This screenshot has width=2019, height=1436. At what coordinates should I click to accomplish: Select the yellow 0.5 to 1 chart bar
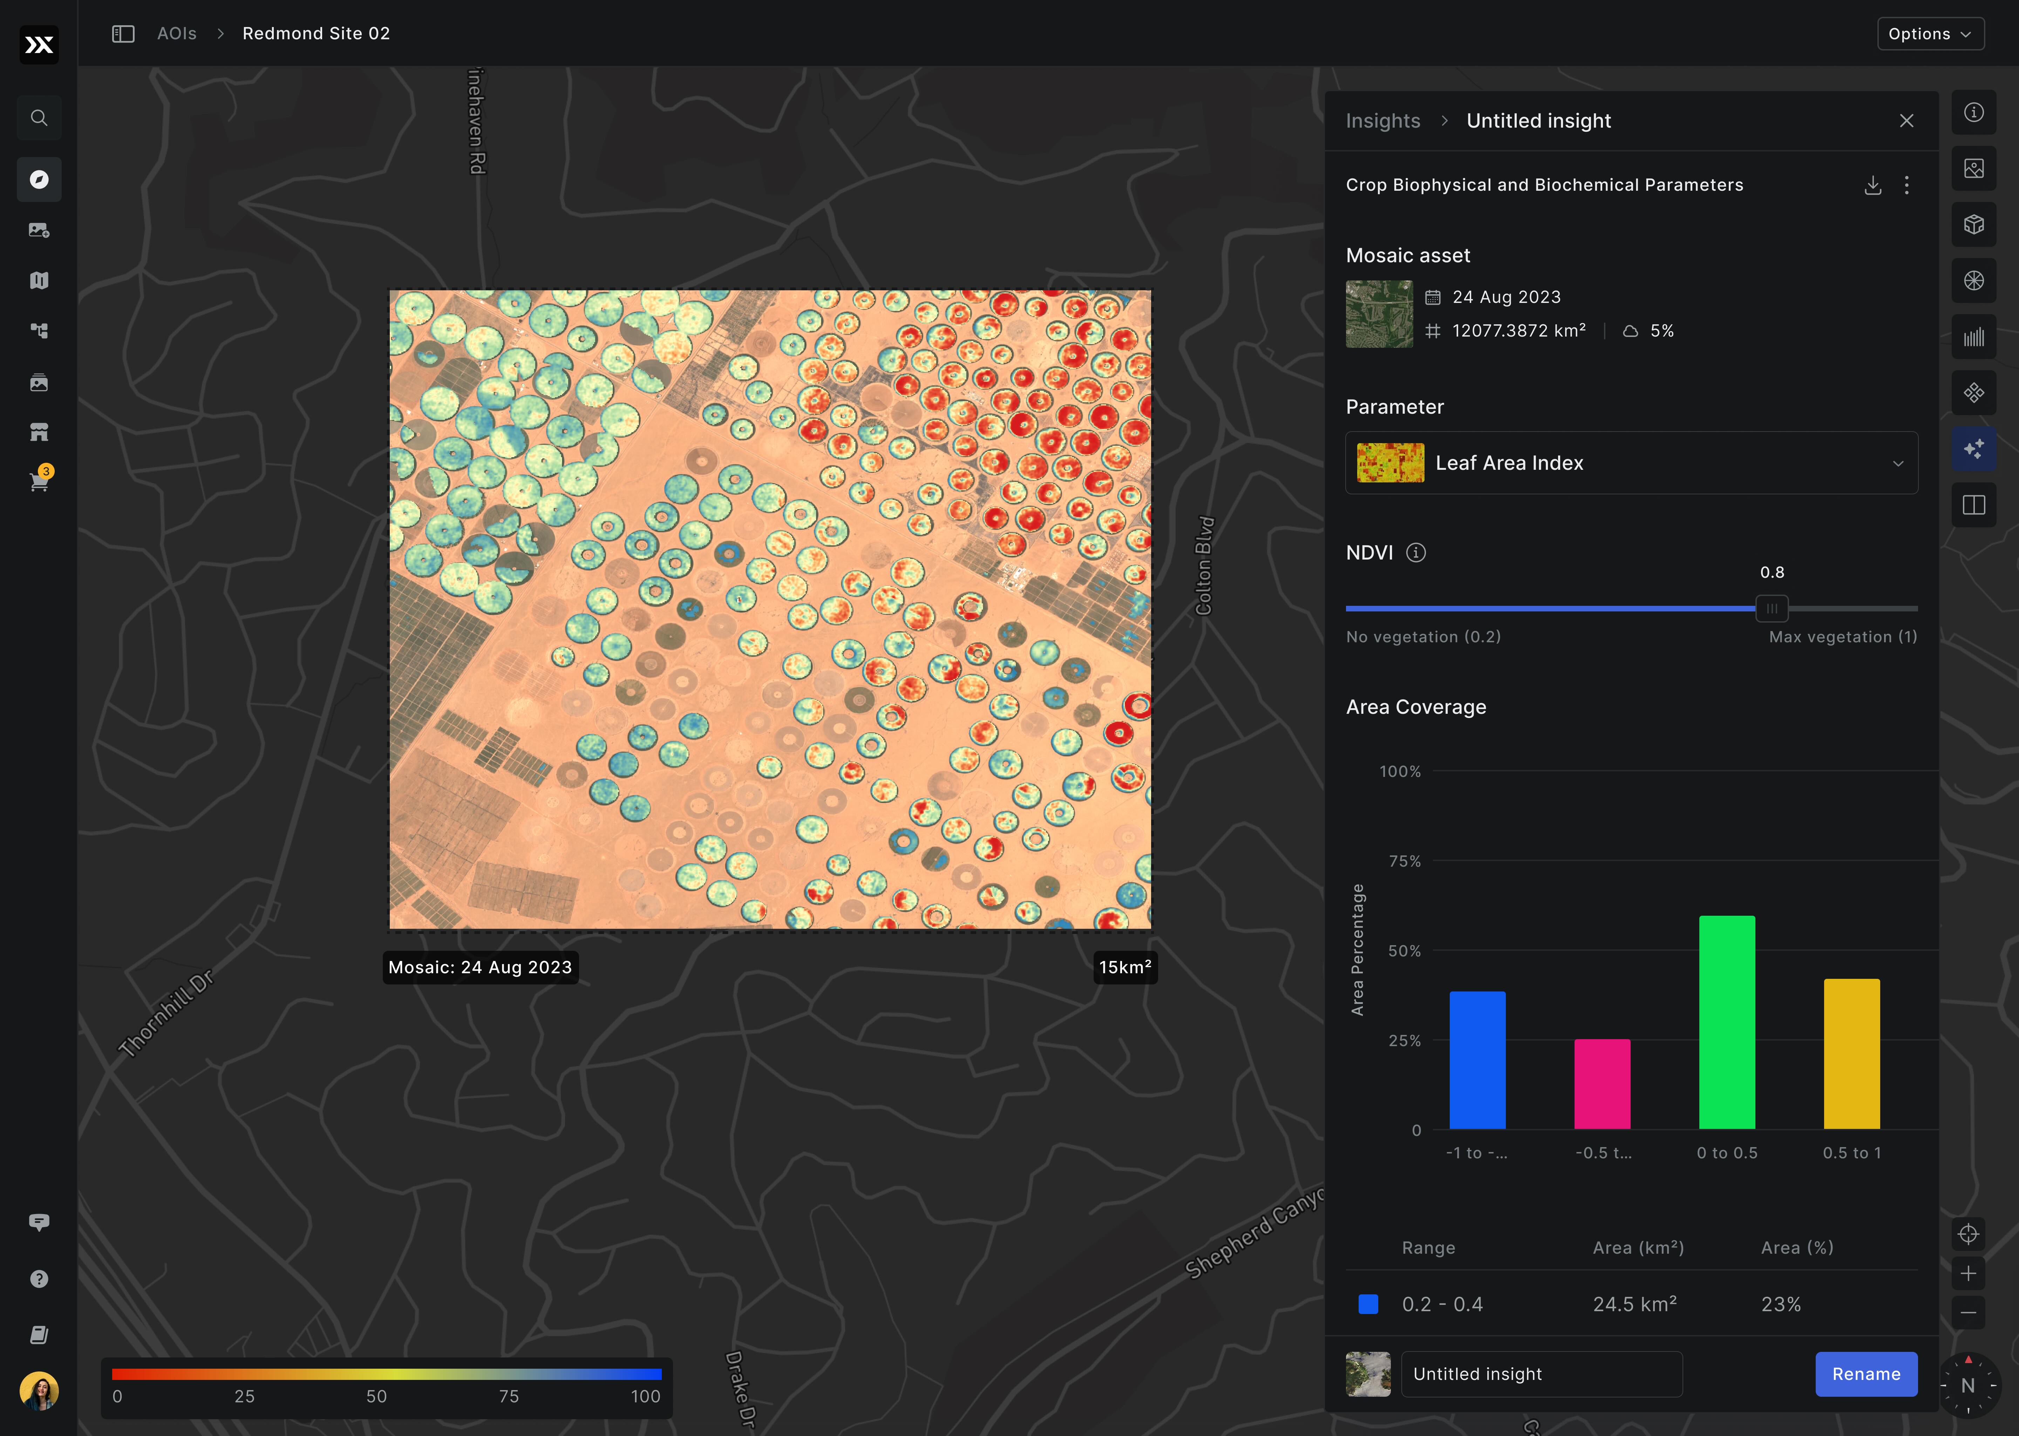[1851, 1054]
